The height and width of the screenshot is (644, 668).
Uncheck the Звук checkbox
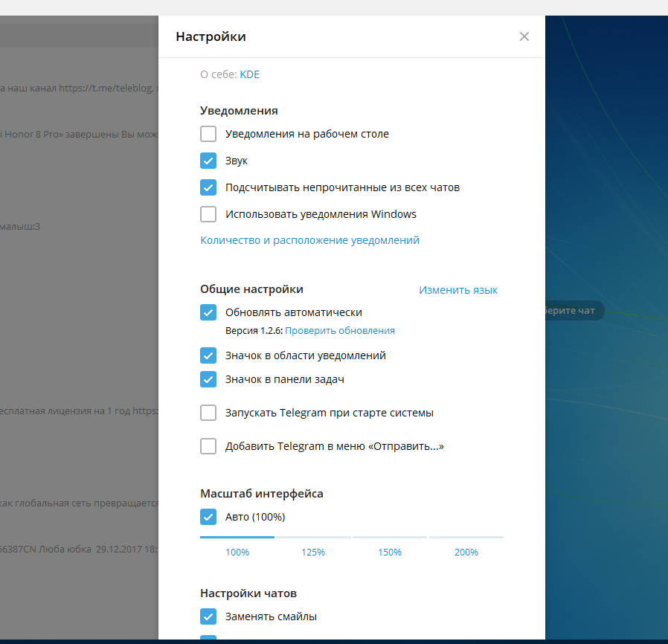[x=208, y=161]
